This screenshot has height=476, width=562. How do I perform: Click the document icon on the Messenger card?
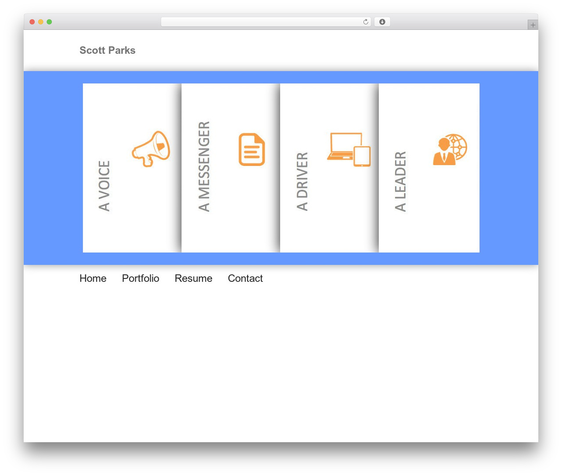click(252, 149)
